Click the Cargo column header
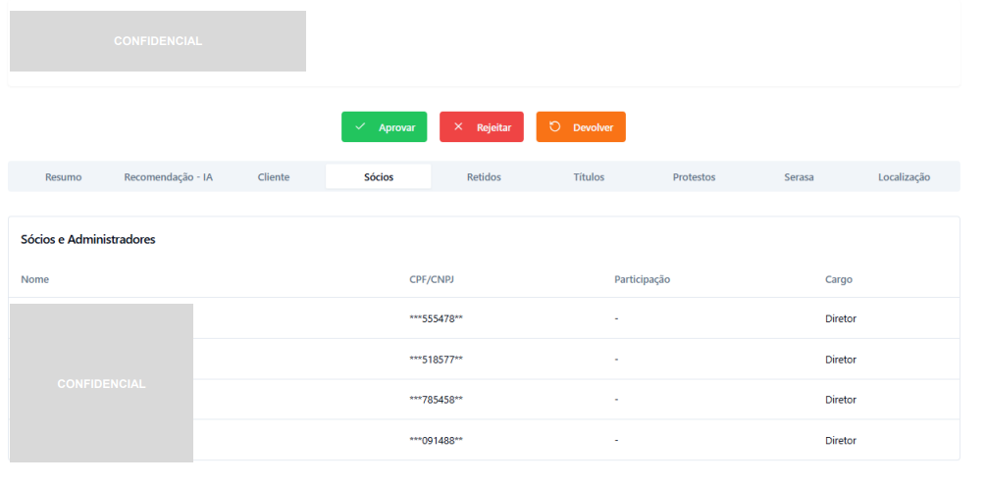Screen dimensions: 987x483 (838, 279)
